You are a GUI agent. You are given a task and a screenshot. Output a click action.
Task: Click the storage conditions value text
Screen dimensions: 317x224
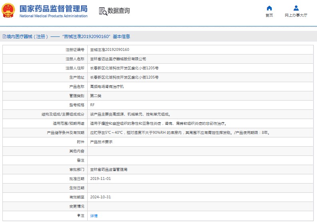180,133
